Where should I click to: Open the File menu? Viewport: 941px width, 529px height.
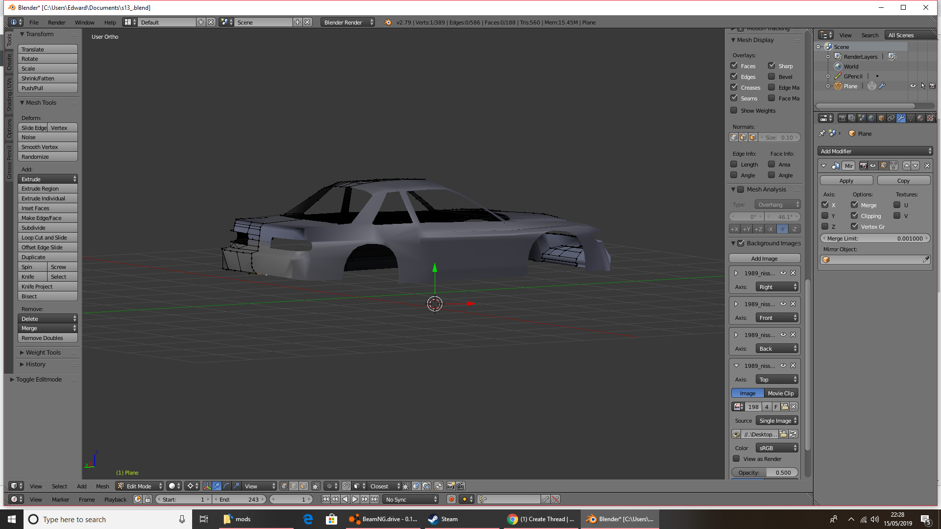(x=34, y=22)
